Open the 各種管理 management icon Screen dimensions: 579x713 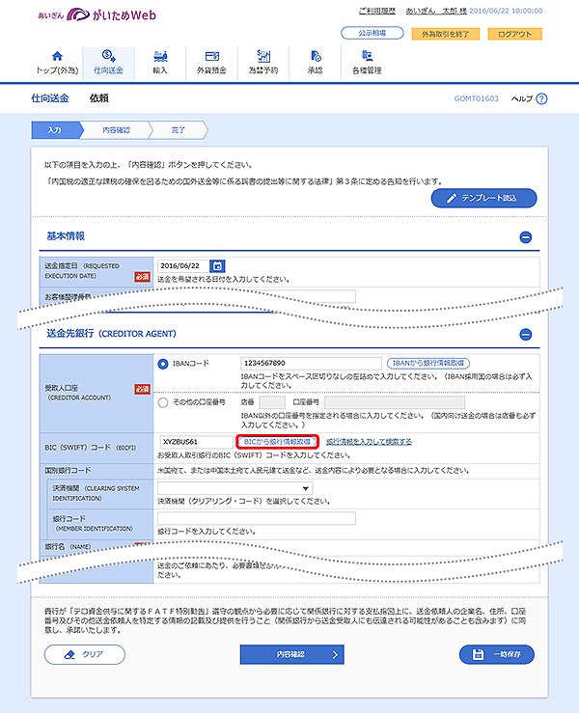click(x=367, y=56)
